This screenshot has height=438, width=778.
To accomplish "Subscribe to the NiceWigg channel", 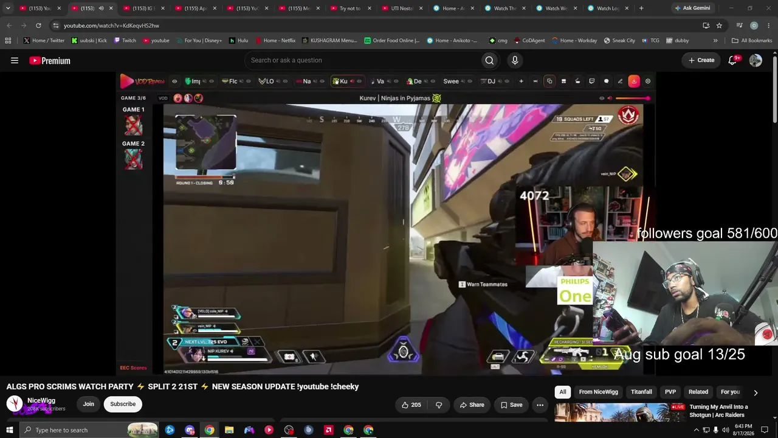I will [x=123, y=404].
